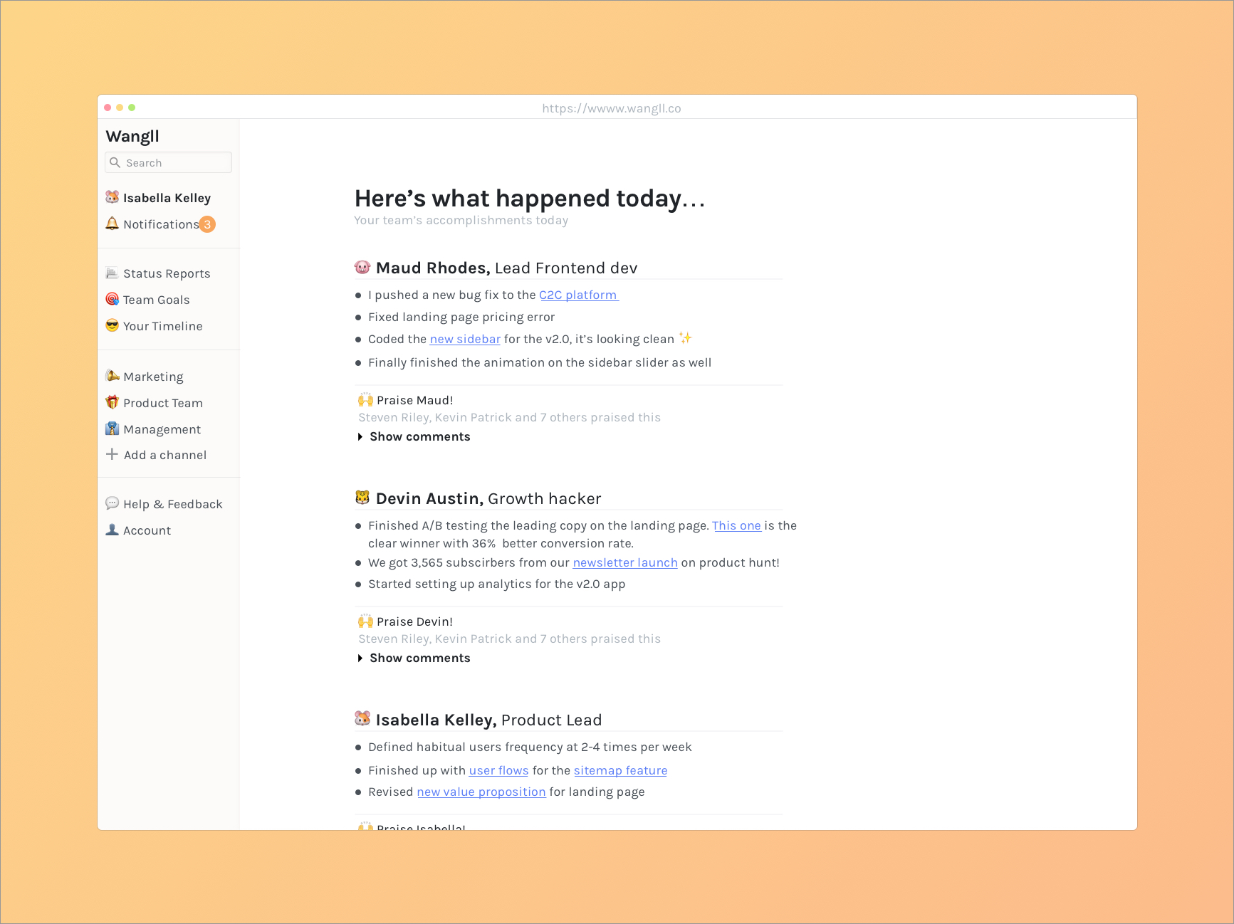Open the newsletter launch link
Screen dimensions: 1234x924
coord(624,562)
